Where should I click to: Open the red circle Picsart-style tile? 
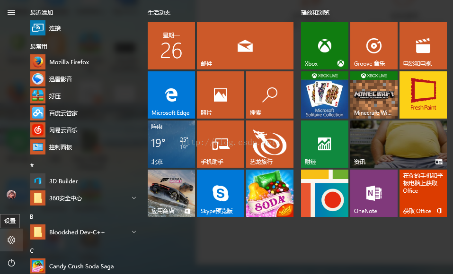click(325, 193)
